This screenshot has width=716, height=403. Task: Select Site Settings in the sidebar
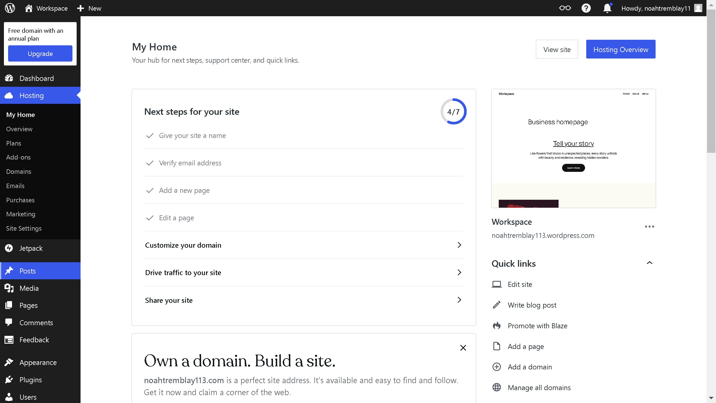pyautogui.click(x=24, y=228)
